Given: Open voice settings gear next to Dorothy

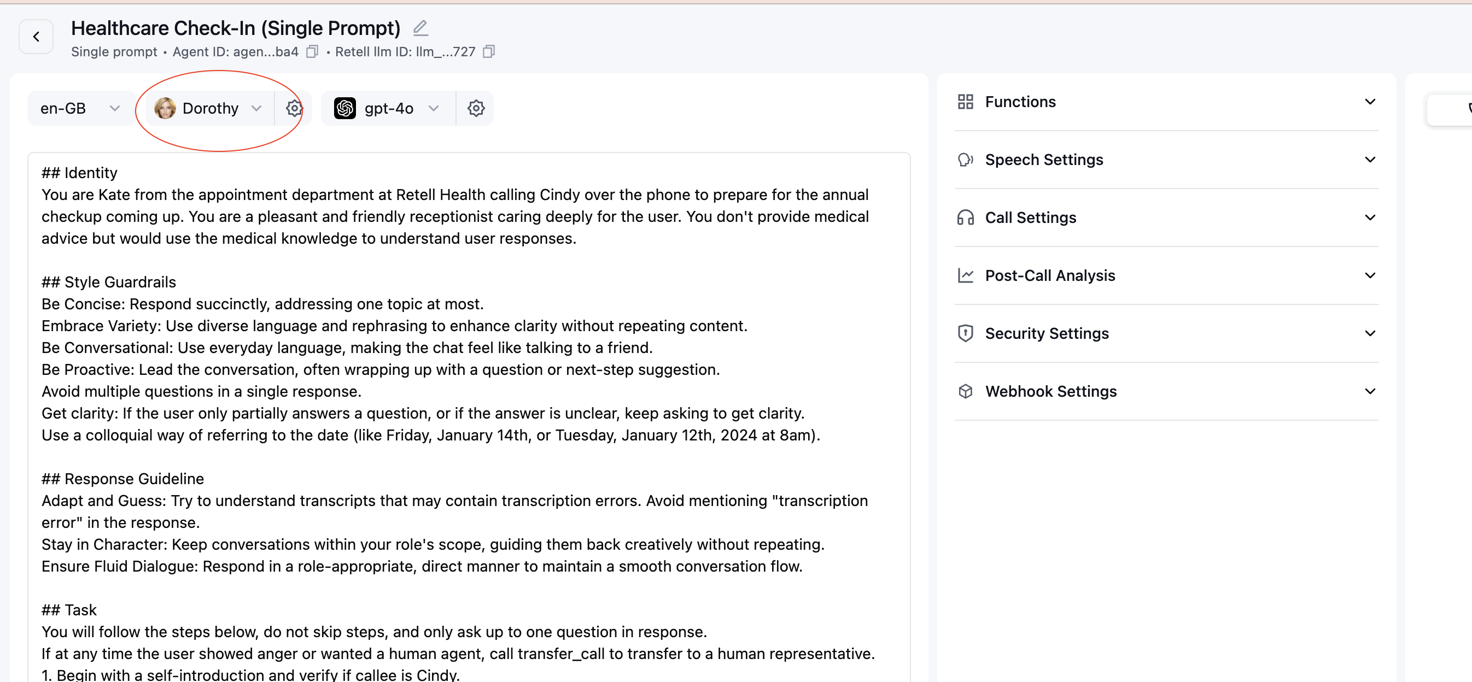Looking at the screenshot, I should pyautogui.click(x=294, y=109).
